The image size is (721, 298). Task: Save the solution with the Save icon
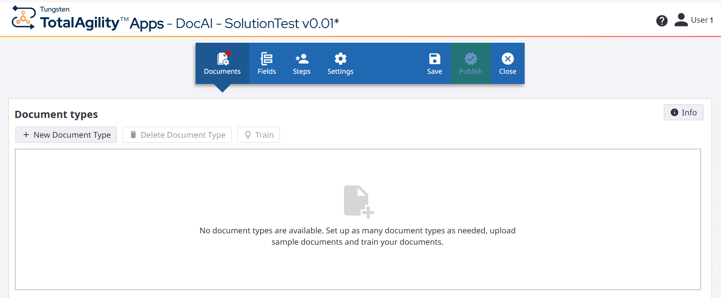pos(435,64)
